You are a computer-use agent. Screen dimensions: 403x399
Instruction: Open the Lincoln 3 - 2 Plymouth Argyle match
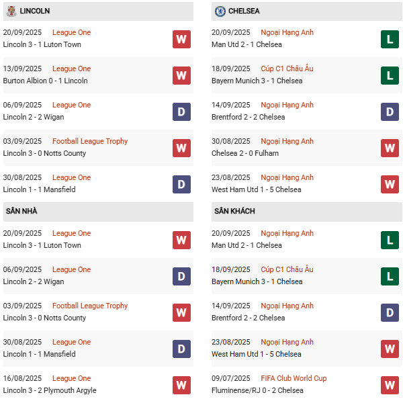tap(50, 390)
